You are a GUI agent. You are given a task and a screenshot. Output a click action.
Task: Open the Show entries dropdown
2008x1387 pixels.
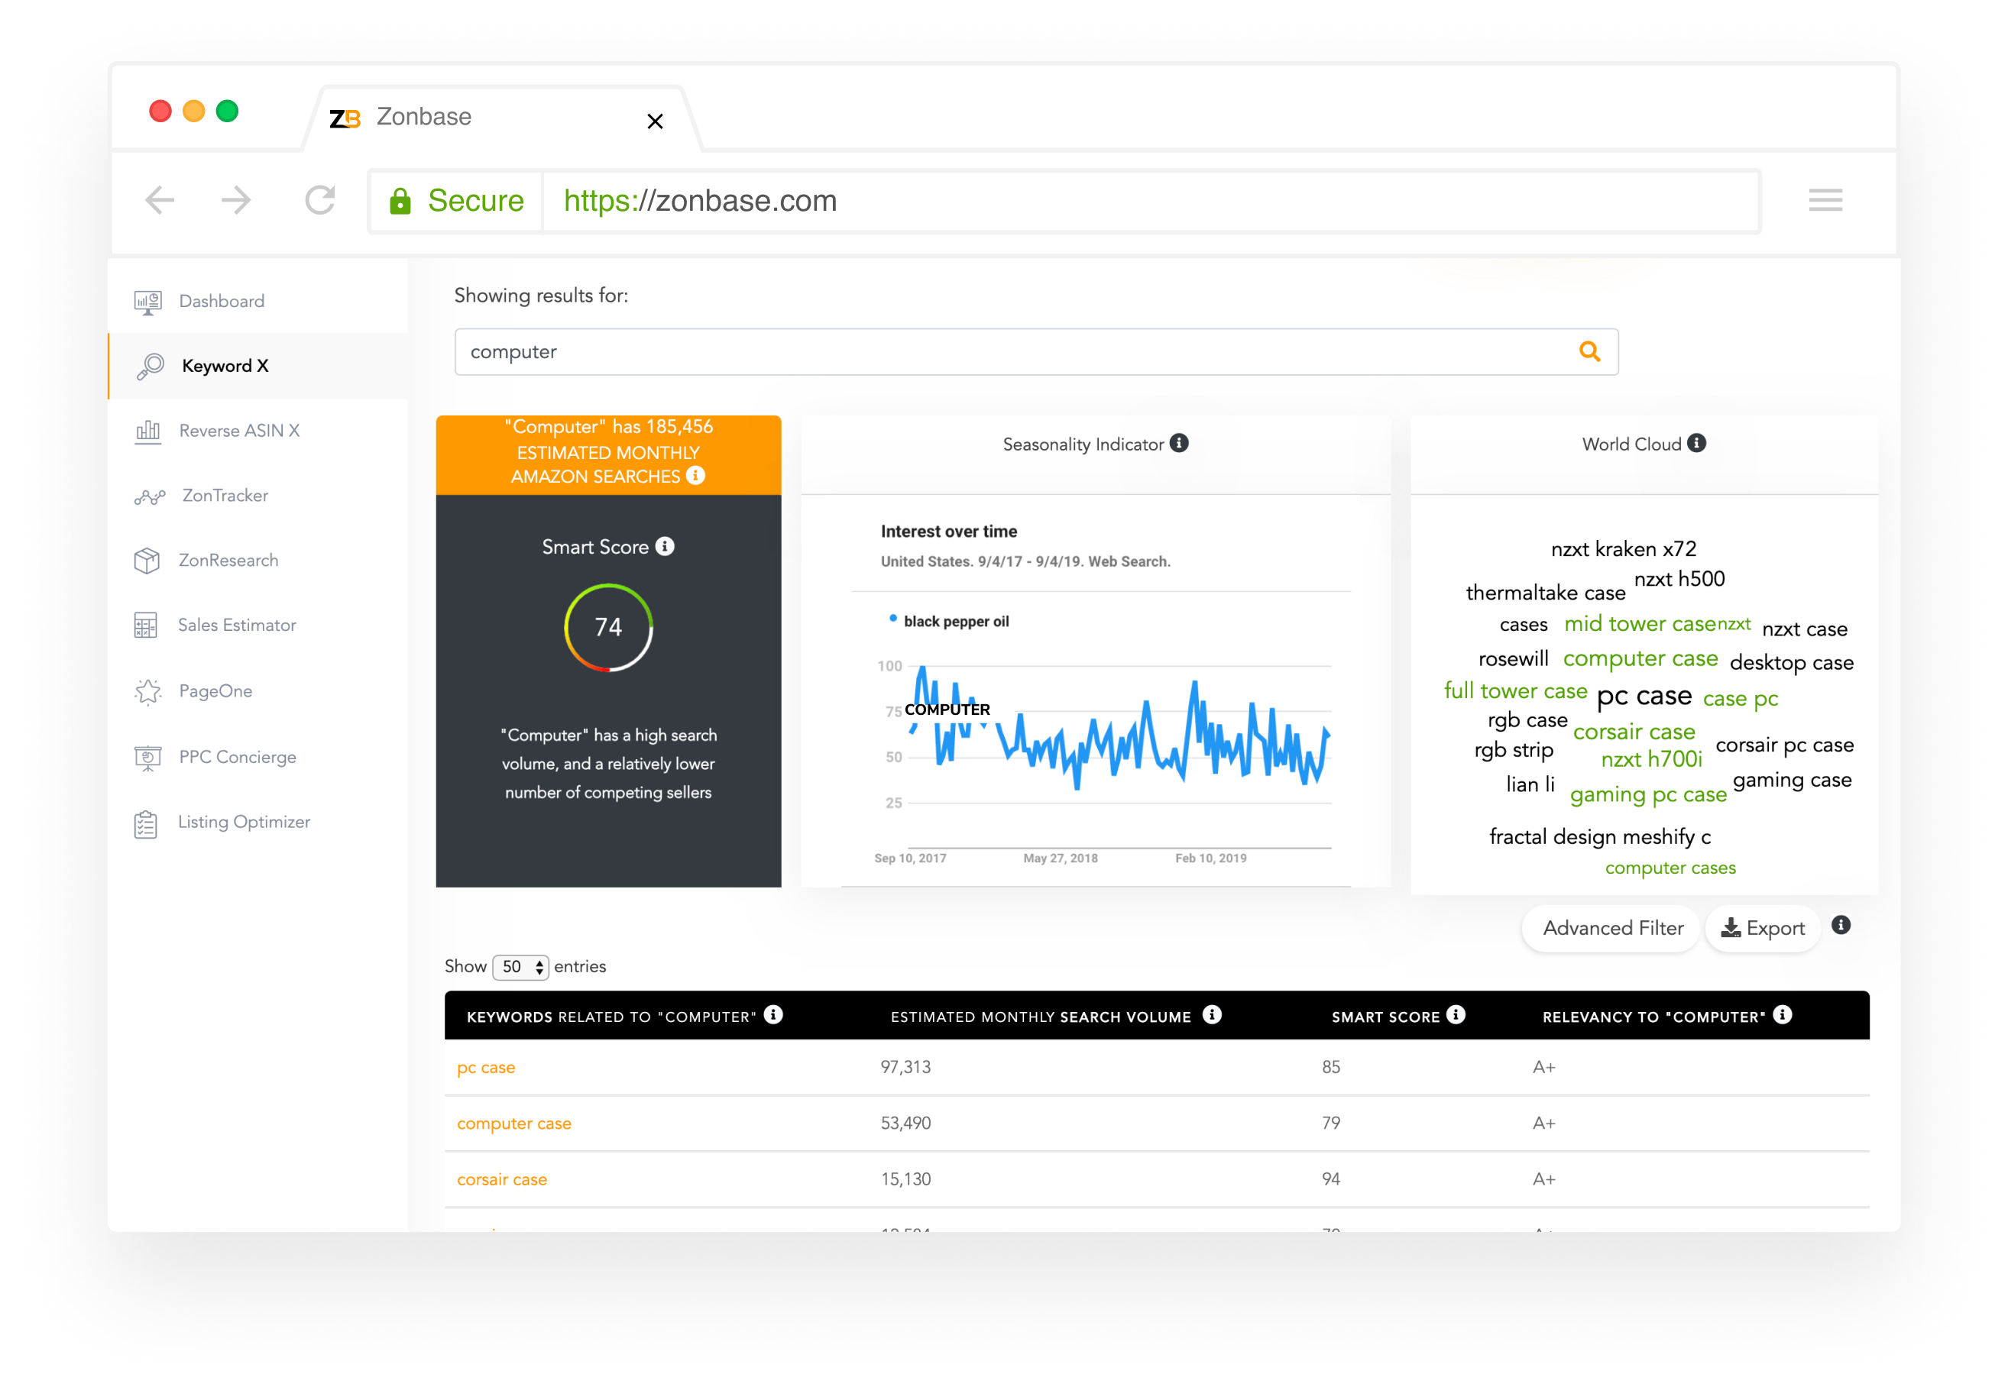coord(520,967)
